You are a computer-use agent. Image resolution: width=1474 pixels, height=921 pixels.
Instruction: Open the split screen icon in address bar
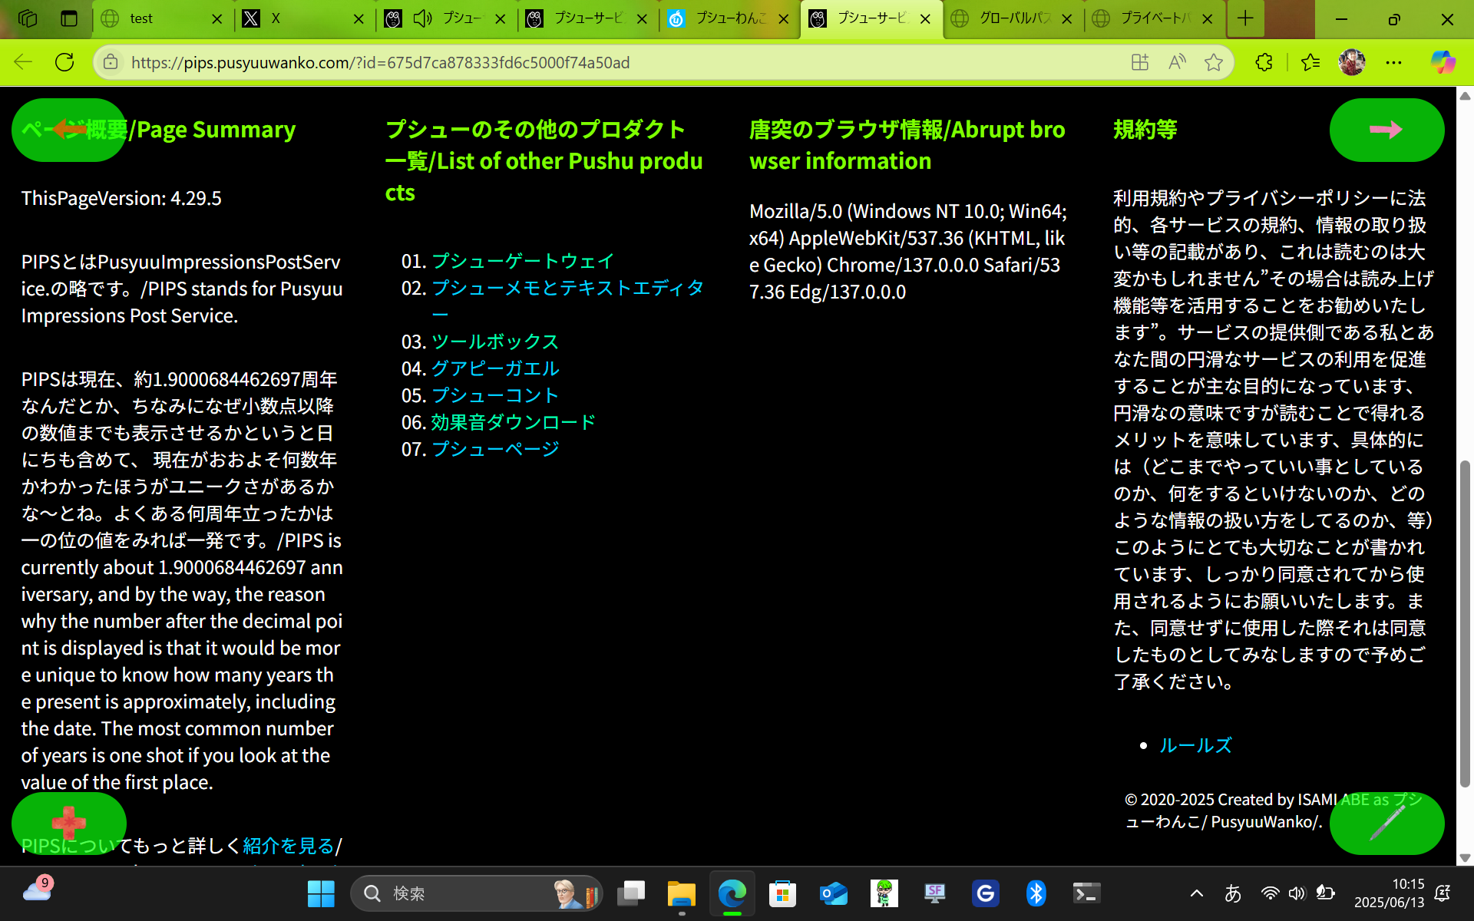(1140, 62)
